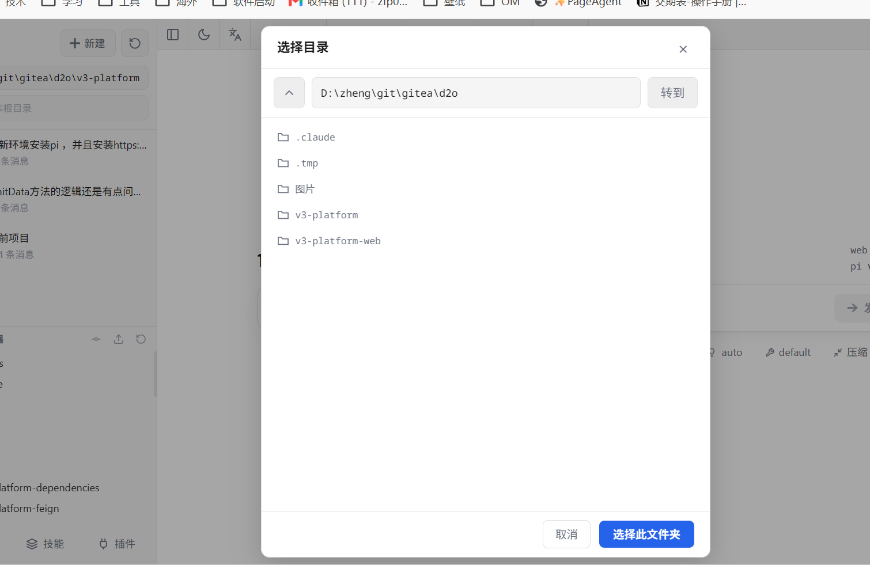Click the sidebar vertical scrollbar
This screenshot has width=870, height=565.
[x=155, y=374]
